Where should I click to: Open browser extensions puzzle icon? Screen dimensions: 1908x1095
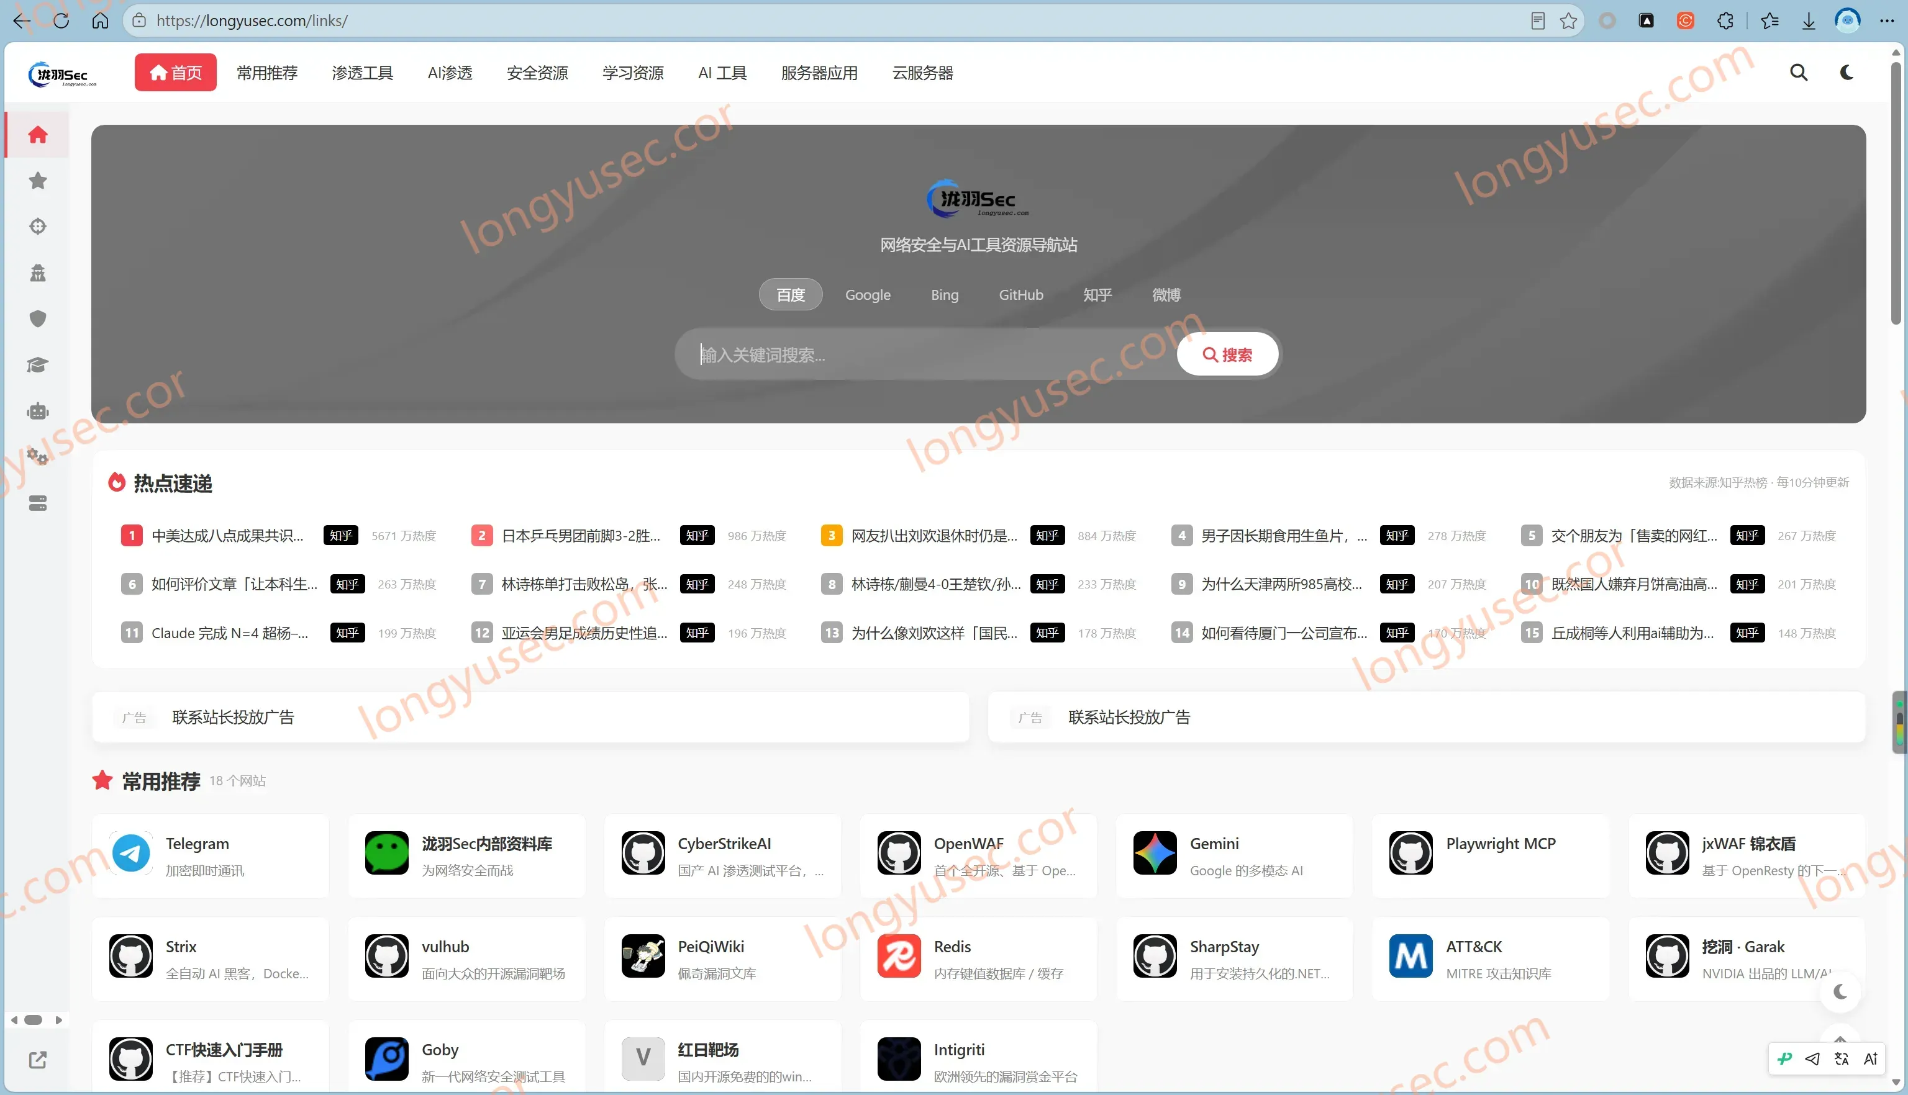(1725, 20)
